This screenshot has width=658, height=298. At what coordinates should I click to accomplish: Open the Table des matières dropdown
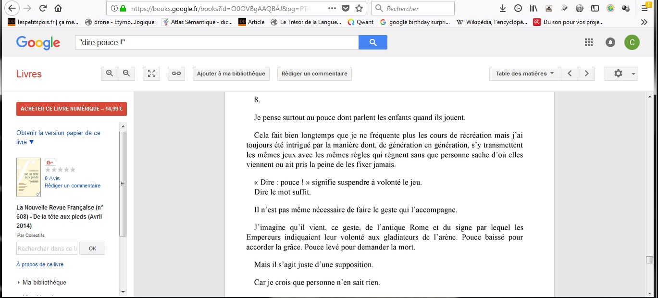[524, 74]
